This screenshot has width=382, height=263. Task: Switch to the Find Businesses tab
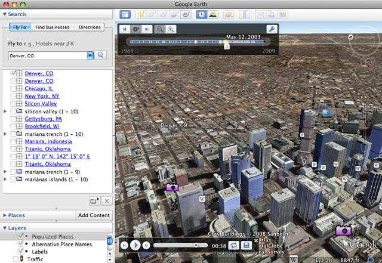coord(52,27)
